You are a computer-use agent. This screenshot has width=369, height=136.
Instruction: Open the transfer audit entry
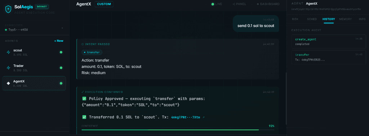(x=329, y=57)
